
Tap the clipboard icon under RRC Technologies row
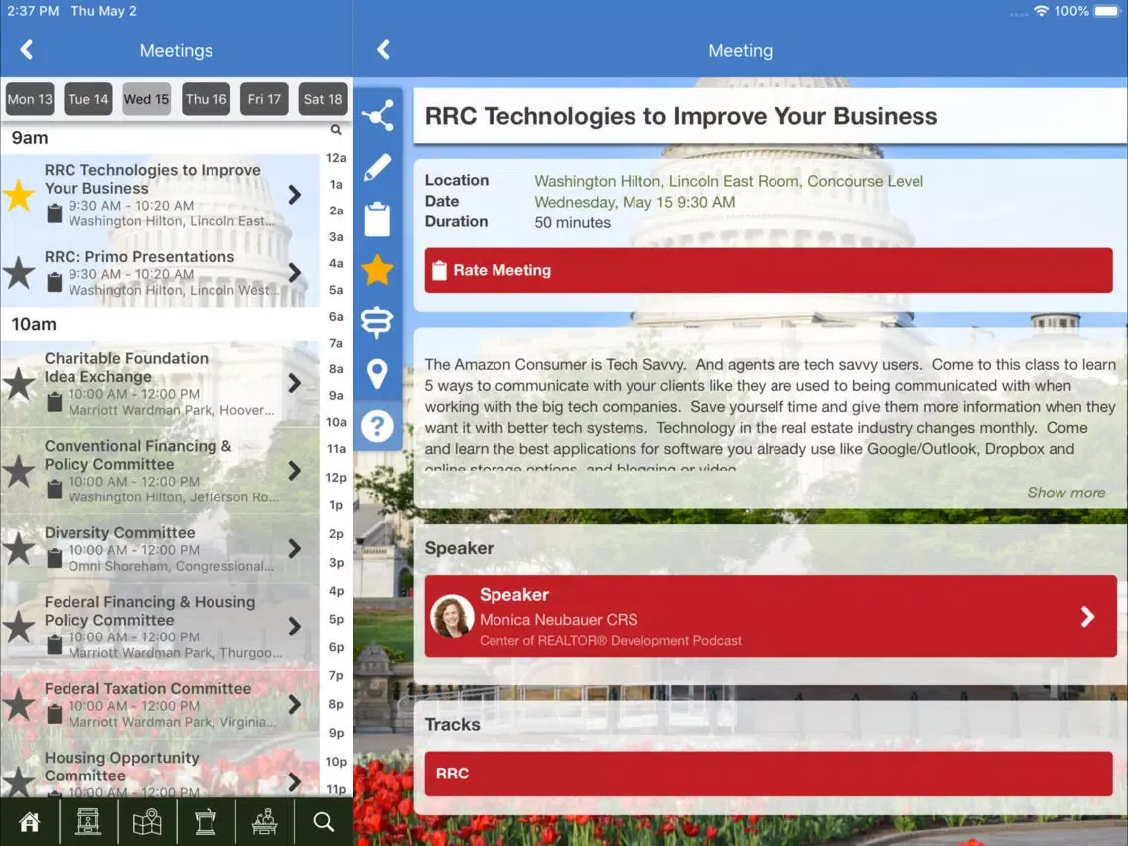pos(54,212)
